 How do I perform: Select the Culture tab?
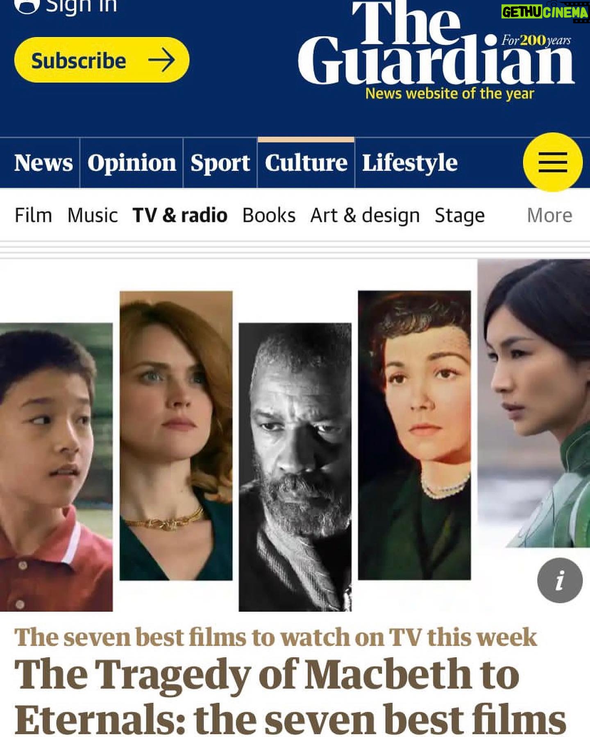[x=306, y=163]
